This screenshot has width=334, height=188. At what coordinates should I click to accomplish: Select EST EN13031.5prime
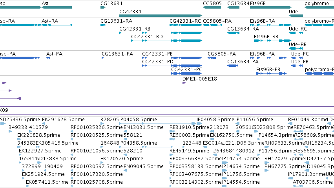(x=144, y=127)
